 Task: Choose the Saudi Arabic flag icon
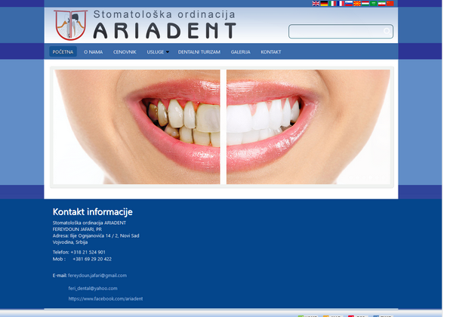coord(373,4)
